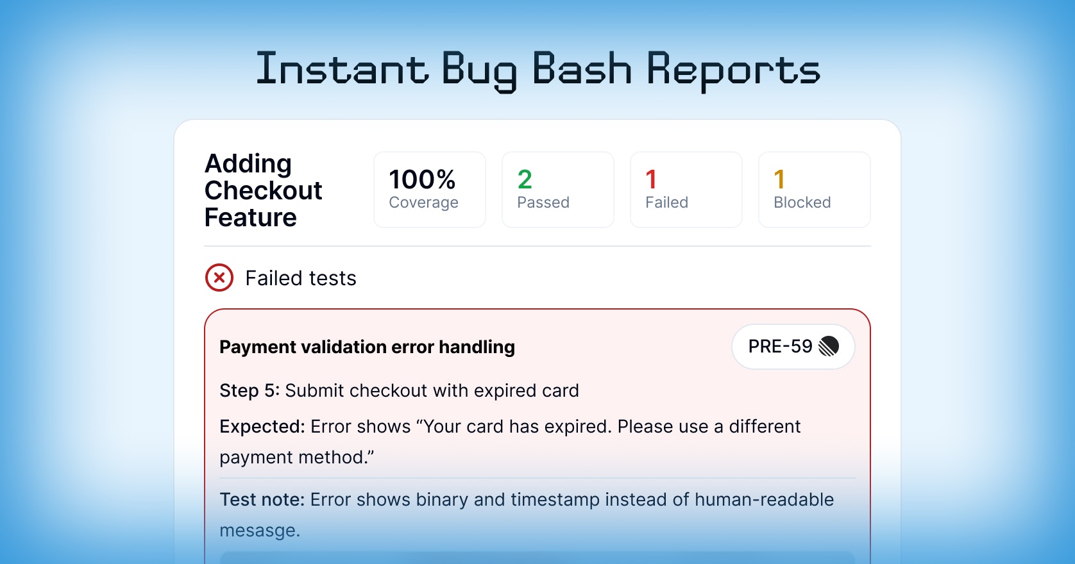Click the Linear logo icon beside PRE-59
This screenshot has height=564, width=1075.
pyautogui.click(x=829, y=346)
